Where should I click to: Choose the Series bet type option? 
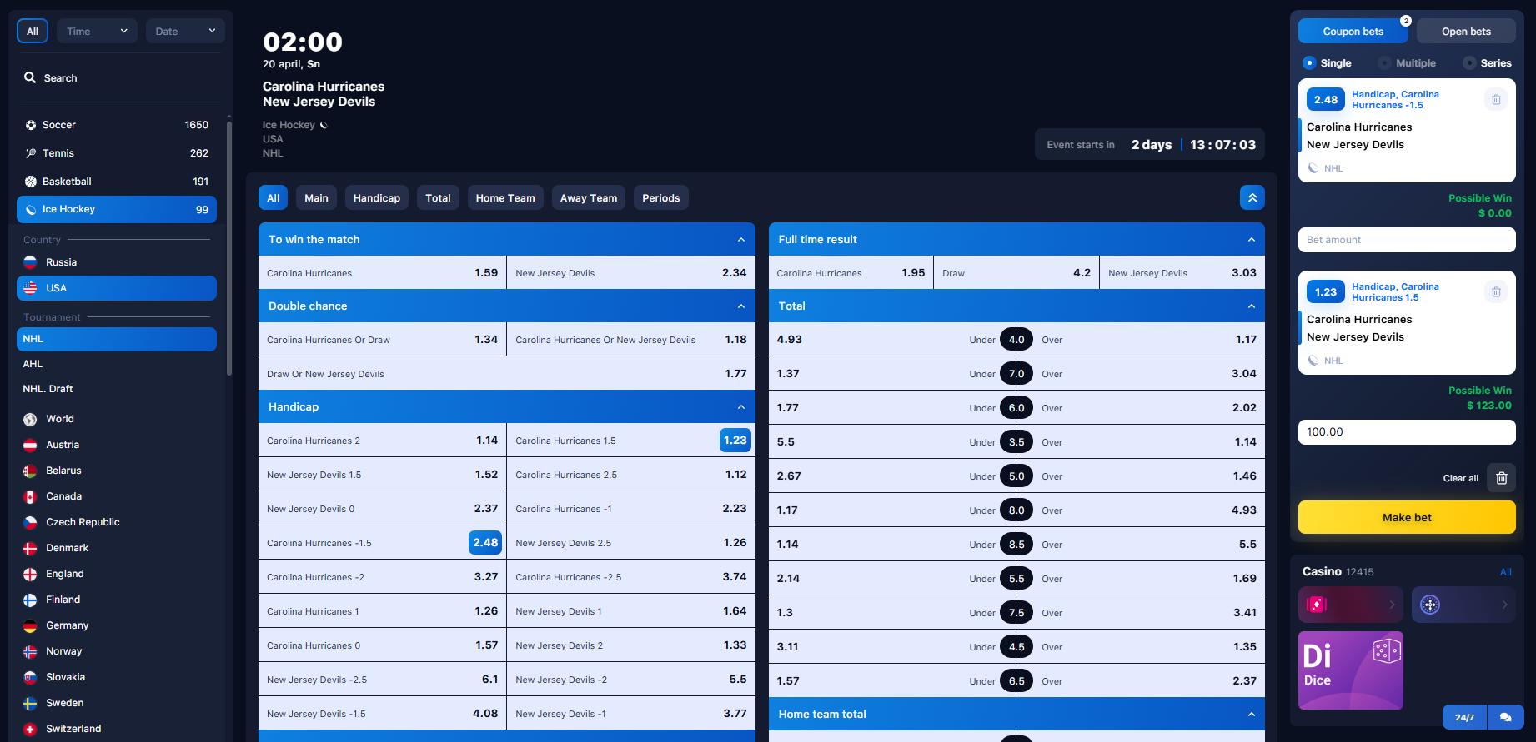1469,63
